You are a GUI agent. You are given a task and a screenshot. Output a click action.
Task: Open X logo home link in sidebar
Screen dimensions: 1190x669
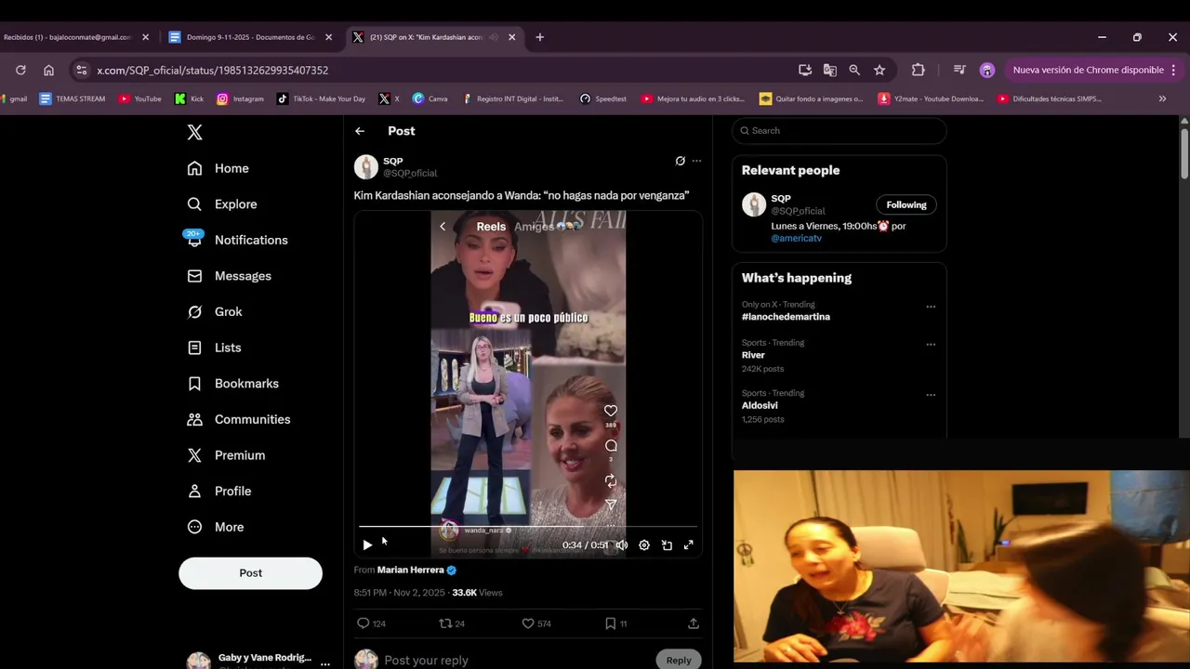coord(194,132)
